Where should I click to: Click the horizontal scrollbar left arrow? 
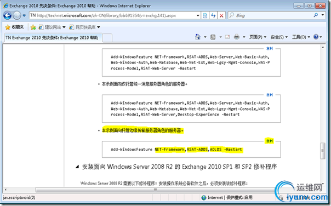(x=5, y=190)
